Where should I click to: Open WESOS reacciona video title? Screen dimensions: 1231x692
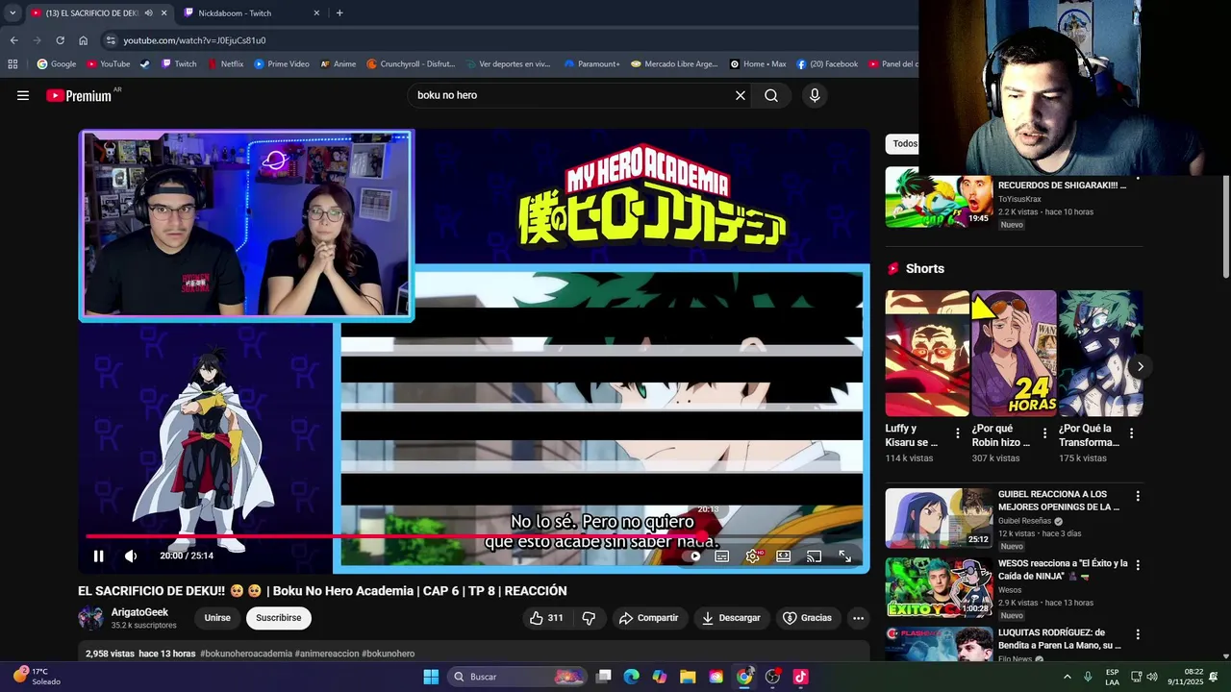[1063, 569]
